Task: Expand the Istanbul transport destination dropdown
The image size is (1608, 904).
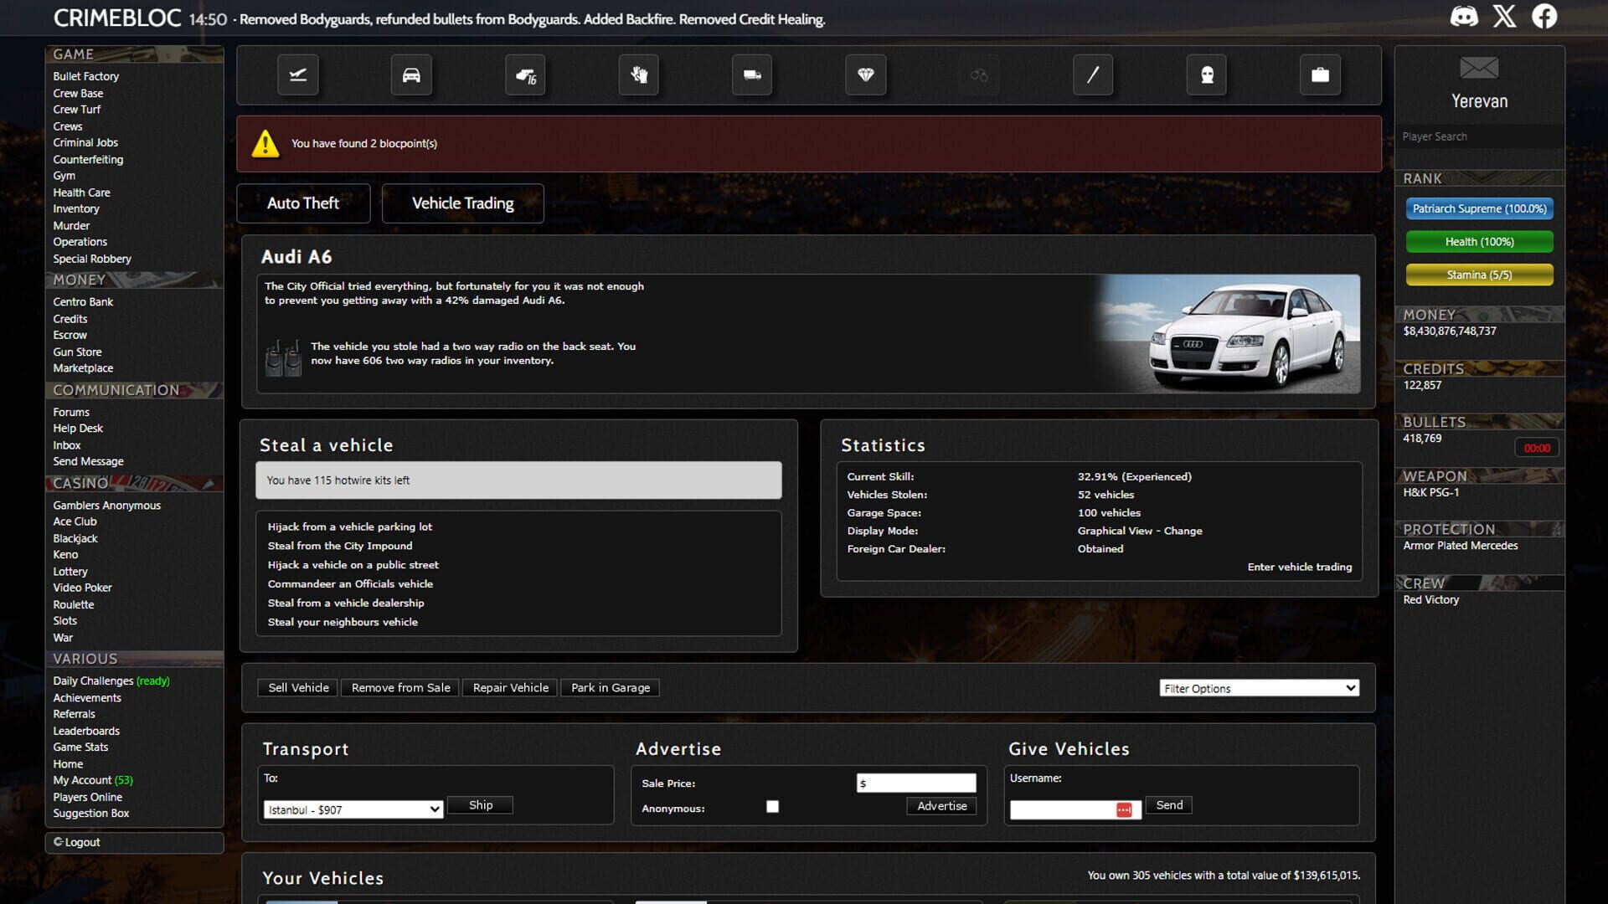Action: point(352,809)
